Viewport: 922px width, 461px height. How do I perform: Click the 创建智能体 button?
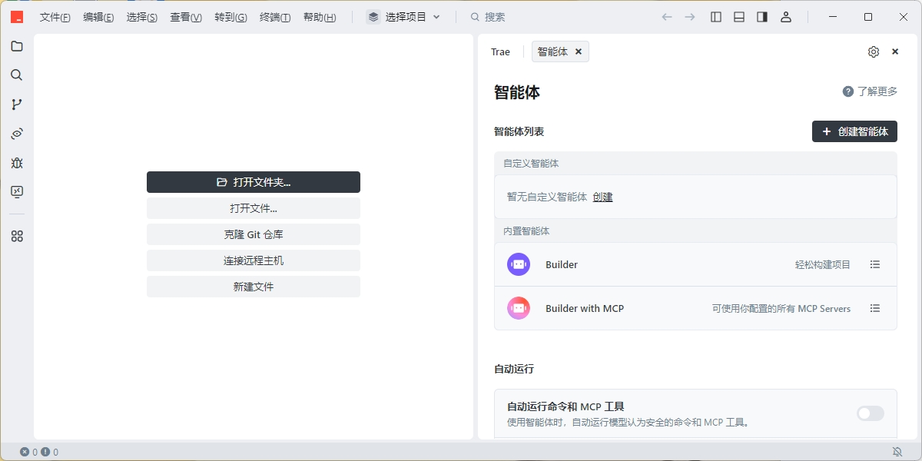click(854, 131)
